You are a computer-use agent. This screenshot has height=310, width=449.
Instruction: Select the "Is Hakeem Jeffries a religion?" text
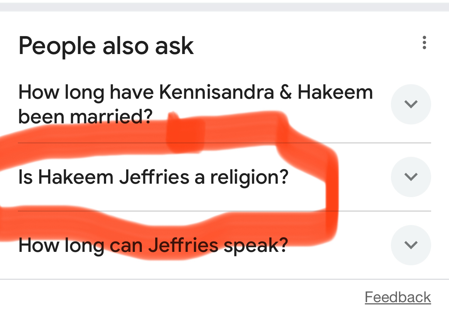pyautogui.click(x=153, y=177)
